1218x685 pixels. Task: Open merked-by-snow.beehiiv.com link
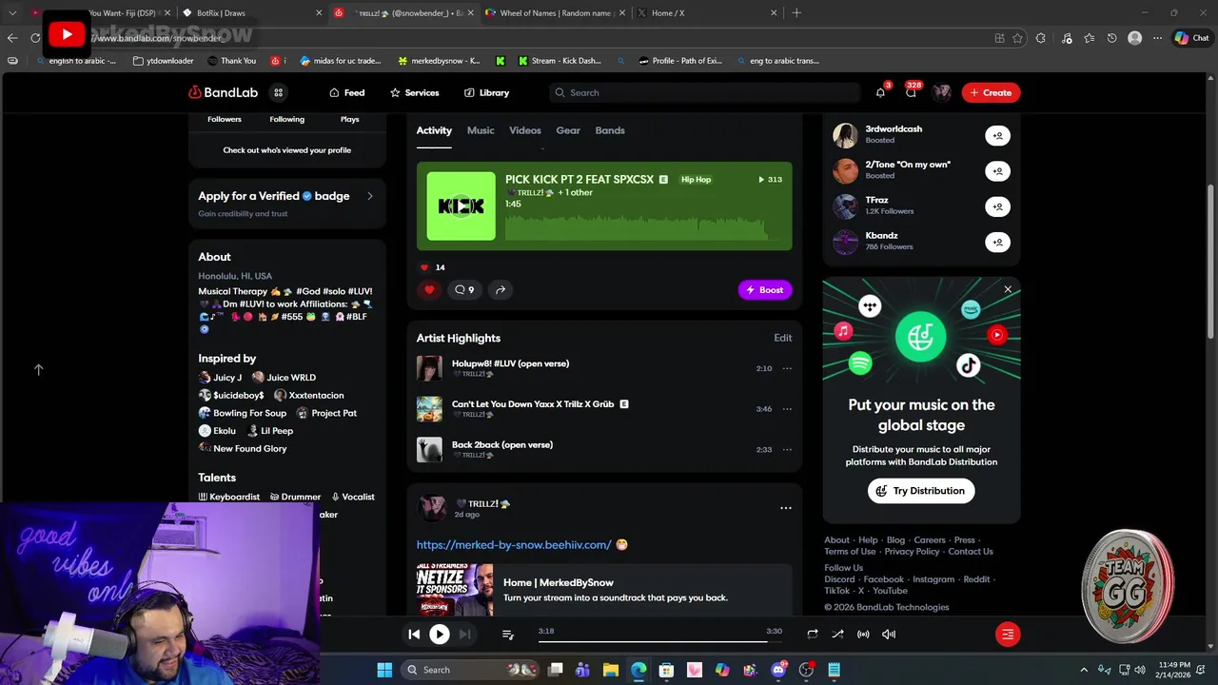tap(514, 545)
